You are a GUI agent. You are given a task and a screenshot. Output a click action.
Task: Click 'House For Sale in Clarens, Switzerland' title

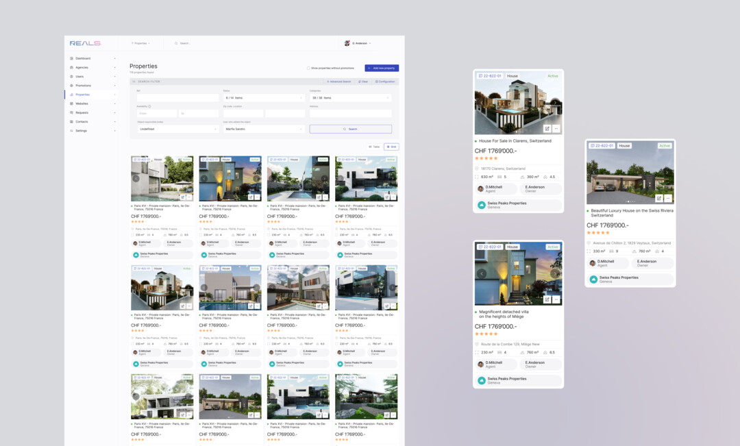[515, 140]
